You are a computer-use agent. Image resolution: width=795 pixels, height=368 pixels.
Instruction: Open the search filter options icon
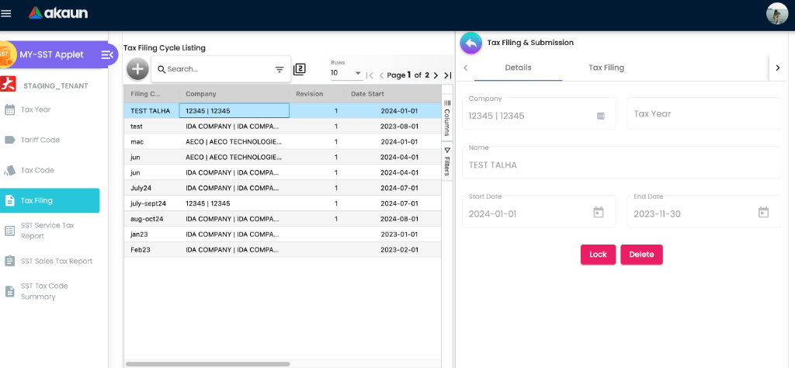tap(279, 69)
